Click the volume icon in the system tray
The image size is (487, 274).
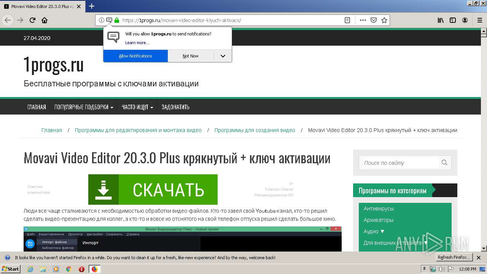click(442, 269)
